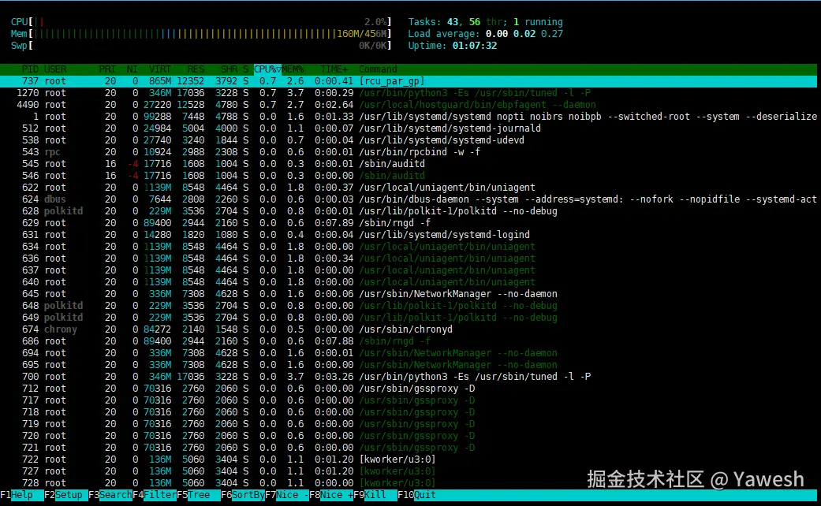Select the tuned process row PID 700
The height and width of the screenshot is (506, 821).
coord(409,376)
